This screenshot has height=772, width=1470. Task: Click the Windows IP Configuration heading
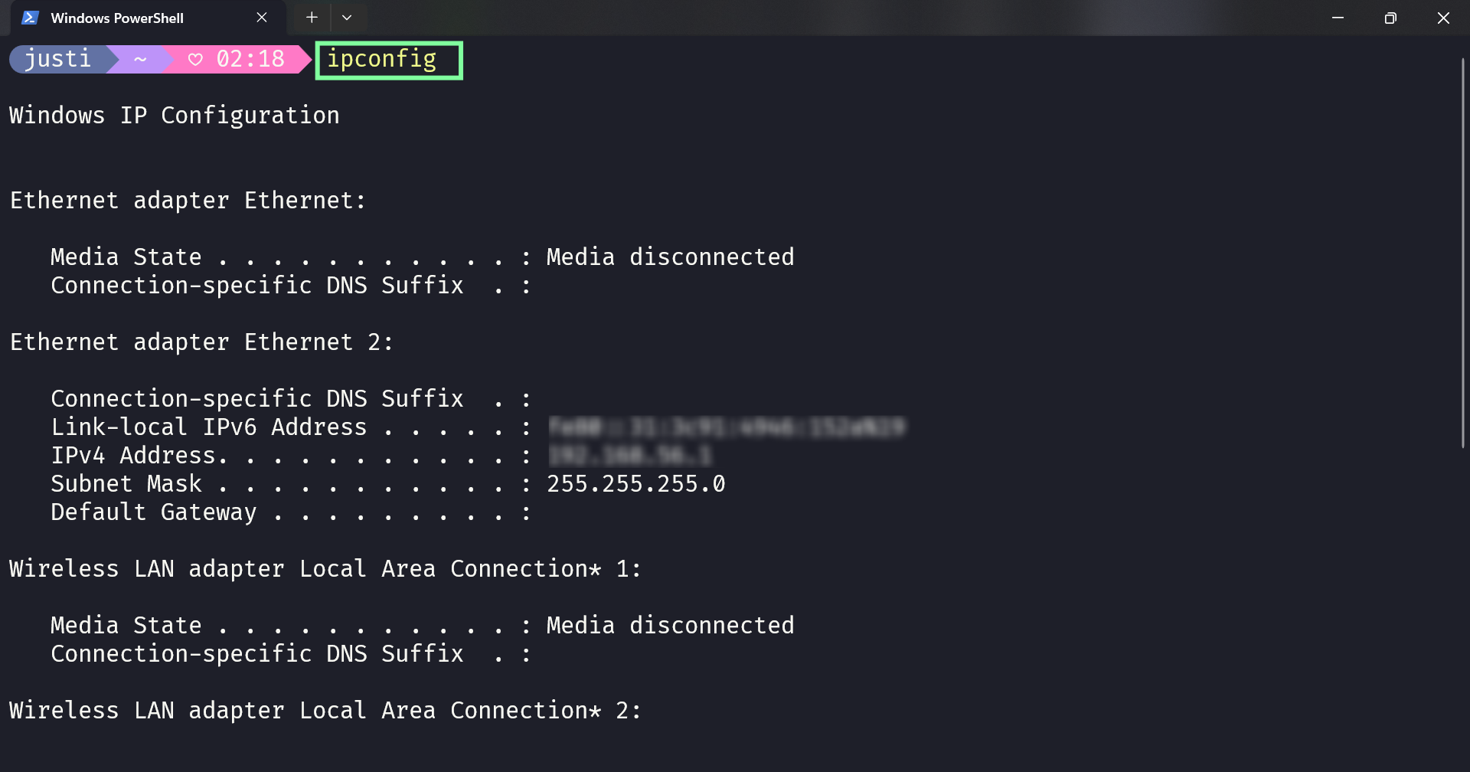click(174, 115)
